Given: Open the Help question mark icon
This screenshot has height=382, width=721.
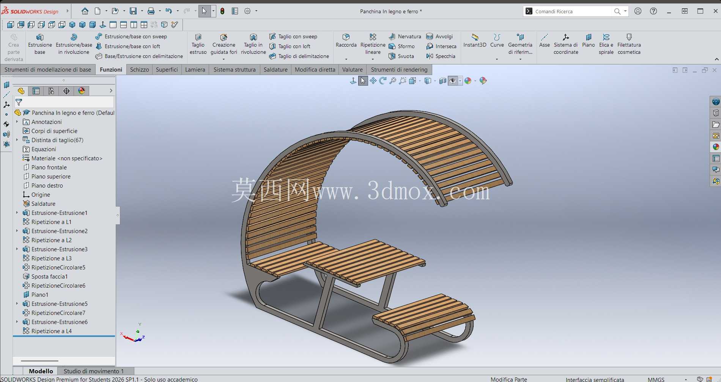Looking at the screenshot, I should [x=653, y=11].
